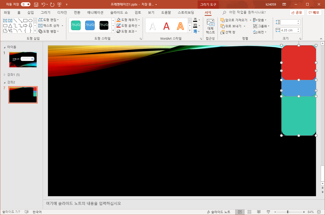Viewport: 325px width, 215px height.
Task: Select the freeform scribble shape
Action: click(10, 31)
